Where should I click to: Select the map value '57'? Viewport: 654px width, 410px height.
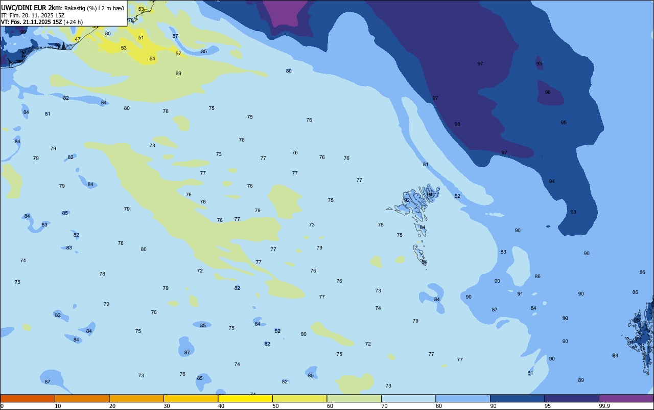[178, 54]
